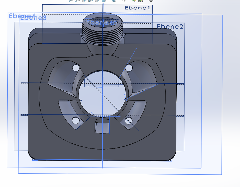Click the Ebene40 label on threaded port

point(102,23)
